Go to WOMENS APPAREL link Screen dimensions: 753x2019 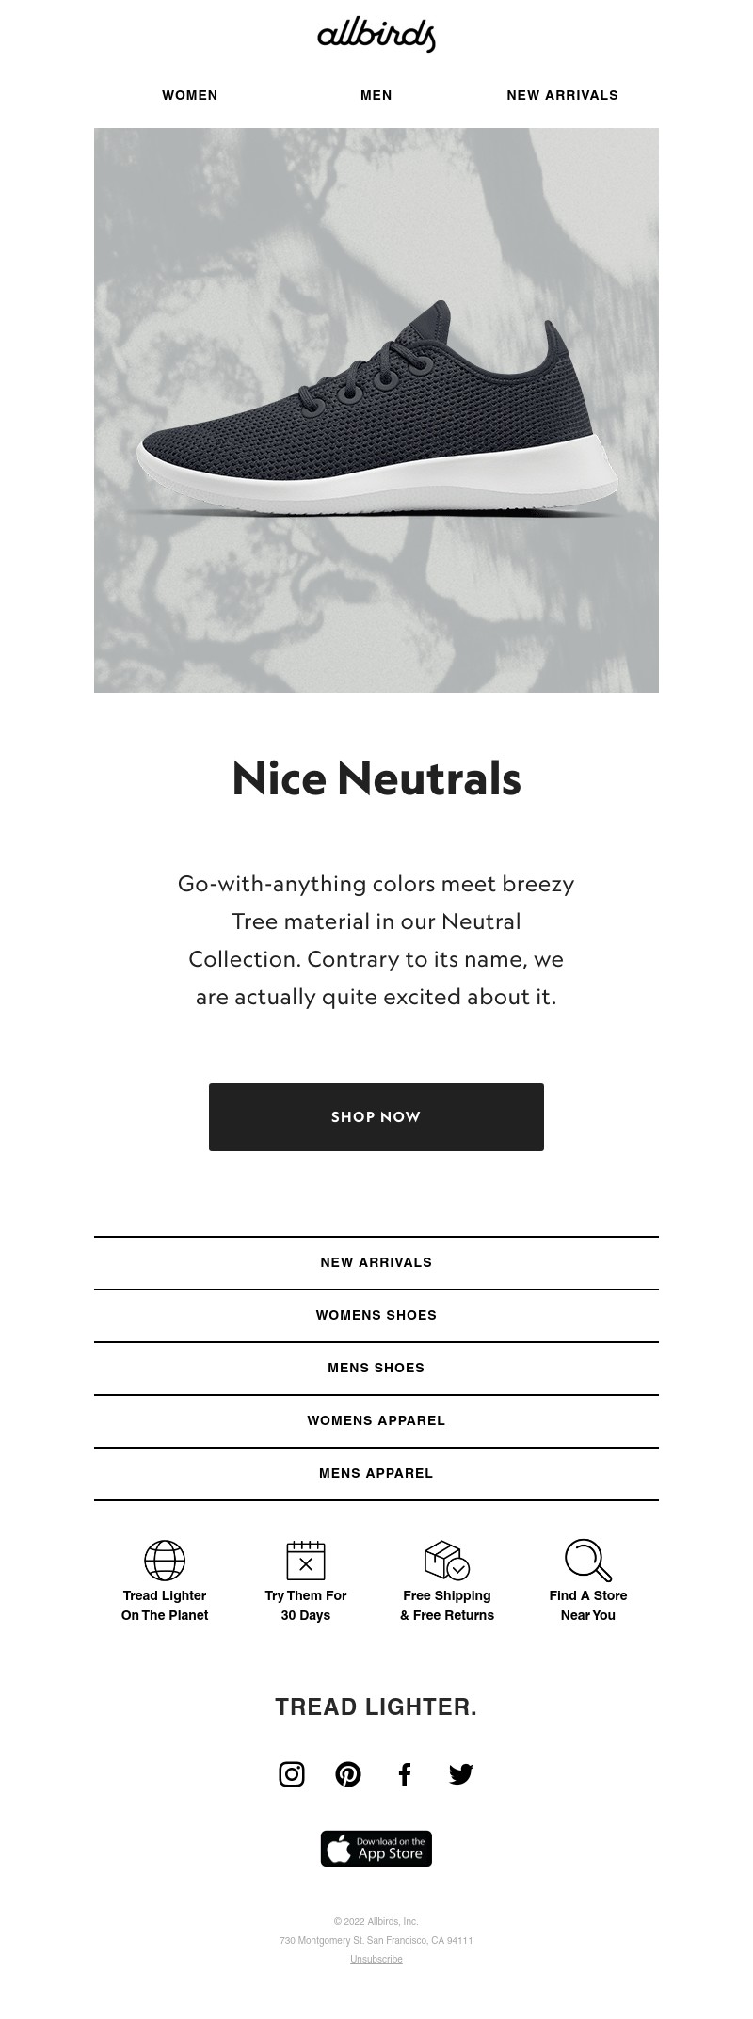(x=376, y=1420)
